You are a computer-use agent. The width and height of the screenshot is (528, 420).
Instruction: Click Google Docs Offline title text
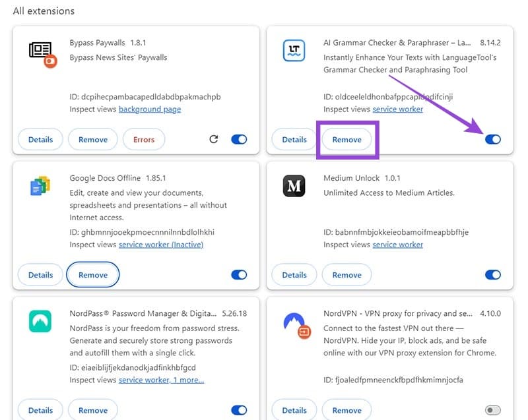coord(105,178)
